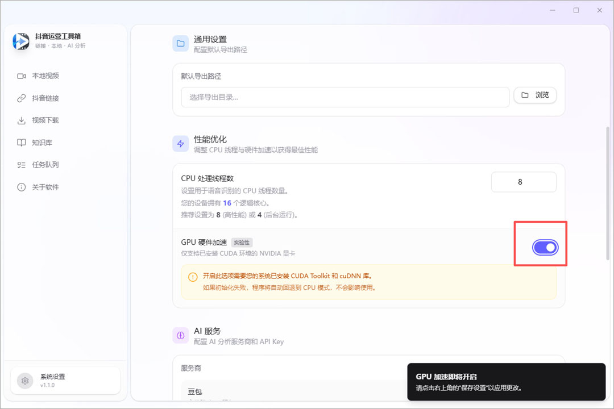Click the 关于软件 info icon
Image resolution: width=614 pixels, height=409 pixels.
20,186
